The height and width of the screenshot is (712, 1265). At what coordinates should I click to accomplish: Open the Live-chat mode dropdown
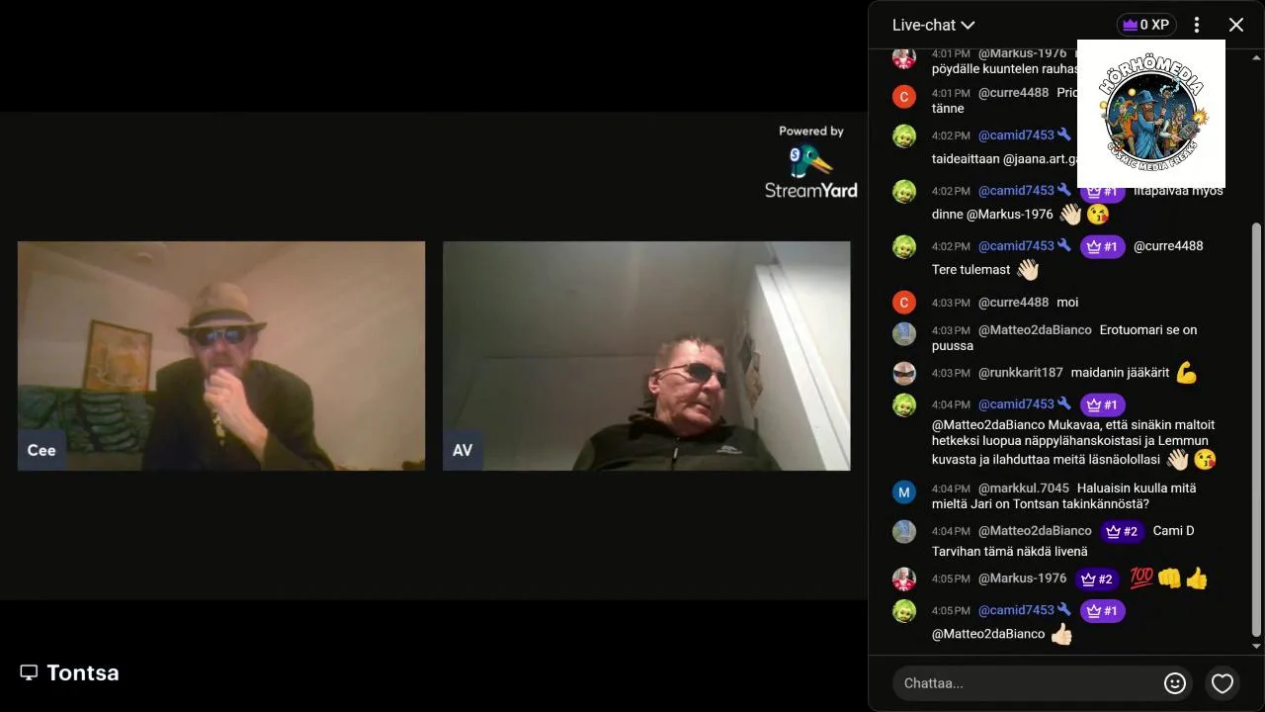[x=933, y=25]
